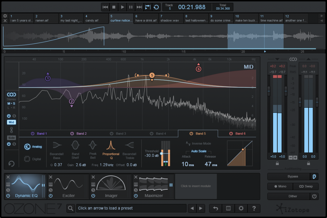Image resolution: width=327 pixels, height=218 pixels.
Task: Load next preset with the right arrow
Action: tap(201, 208)
